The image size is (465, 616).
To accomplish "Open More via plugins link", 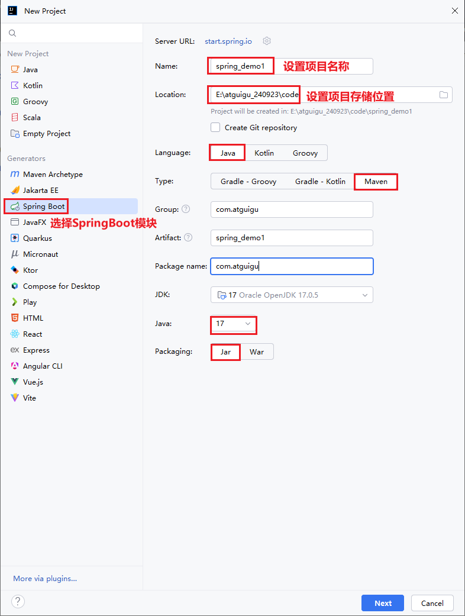I will [x=45, y=578].
